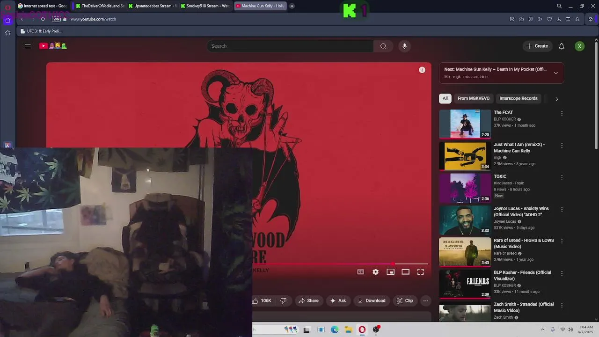Go back to the previous page
The image size is (599, 337).
(22, 19)
